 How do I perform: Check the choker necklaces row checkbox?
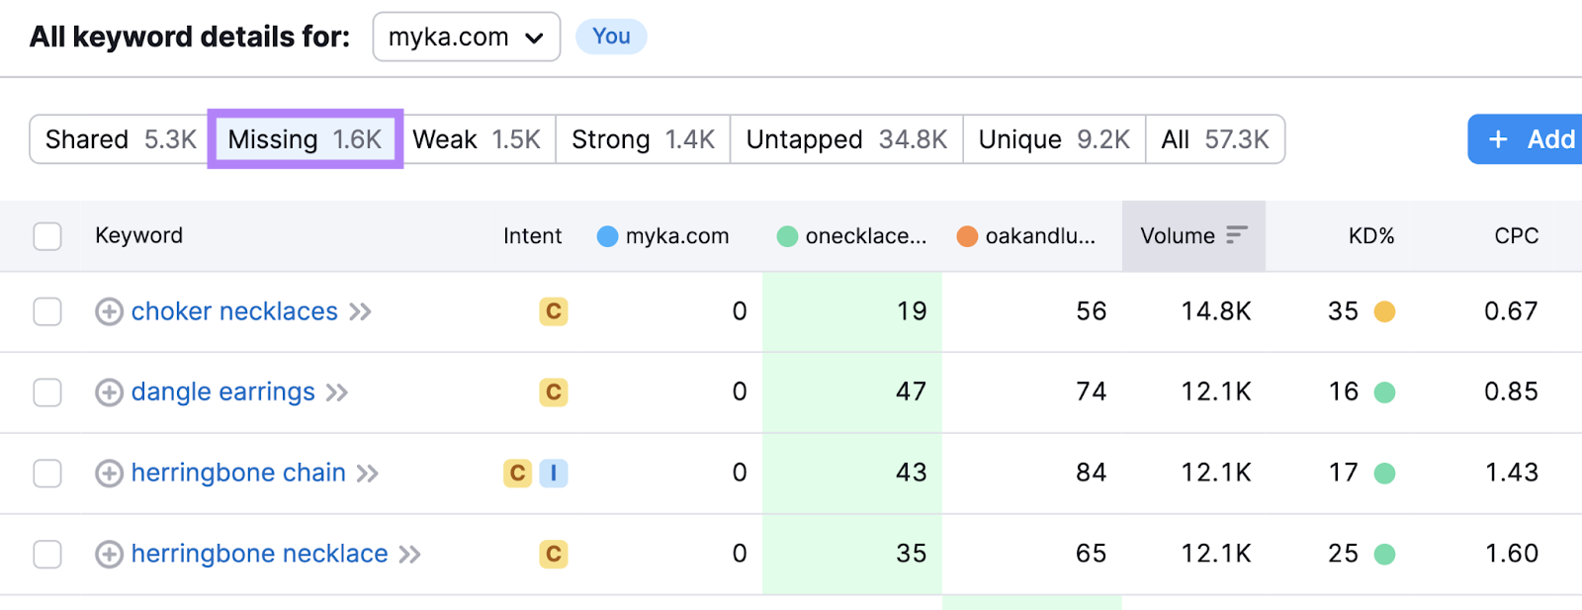click(47, 311)
